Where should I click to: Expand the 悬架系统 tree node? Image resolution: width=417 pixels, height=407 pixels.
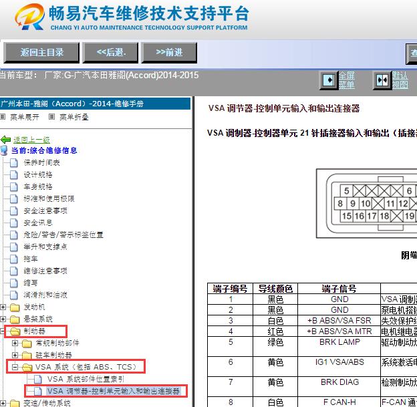pos(3,319)
